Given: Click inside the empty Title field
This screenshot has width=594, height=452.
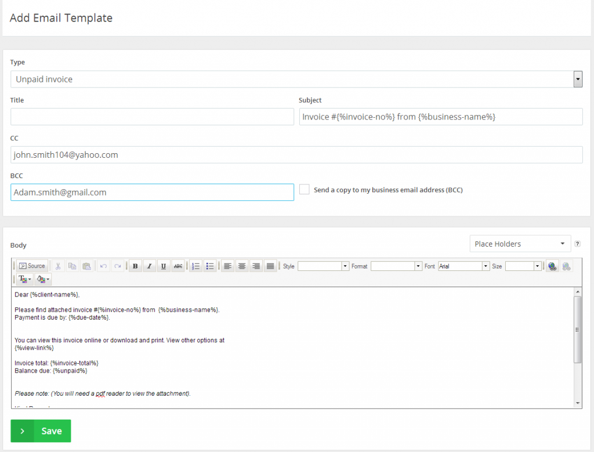Looking at the screenshot, I should pyautogui.click(x=151, y=116).
